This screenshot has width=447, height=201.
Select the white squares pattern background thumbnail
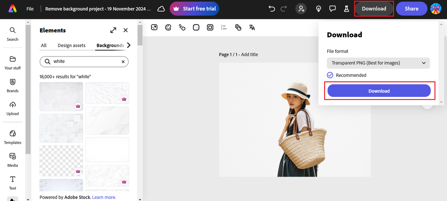pyautogui.click(x=61, y=128)
